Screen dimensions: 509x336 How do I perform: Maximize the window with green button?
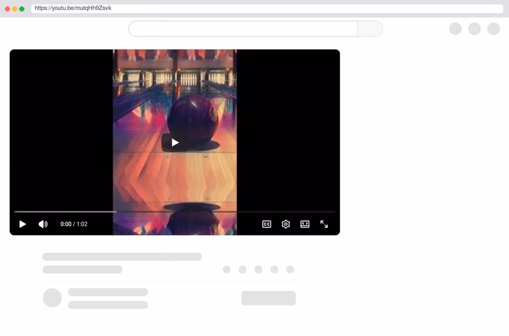tap(22, 9)
